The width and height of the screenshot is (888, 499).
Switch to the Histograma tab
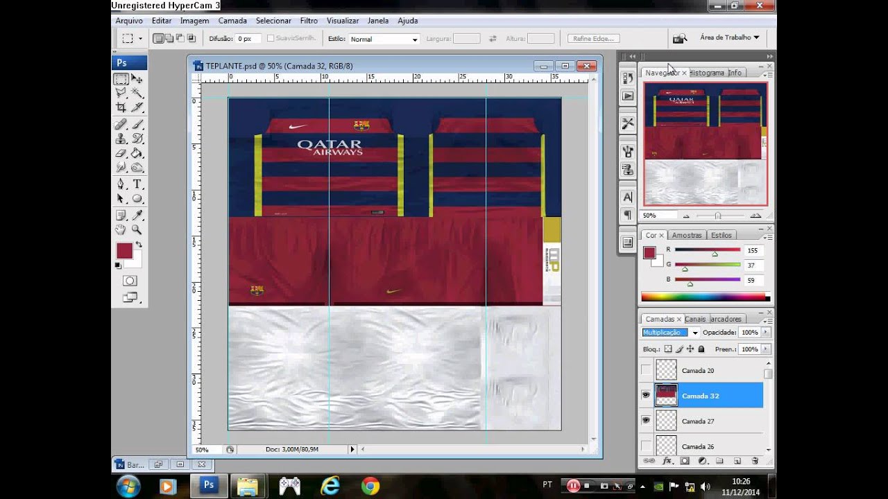(706, 73)
